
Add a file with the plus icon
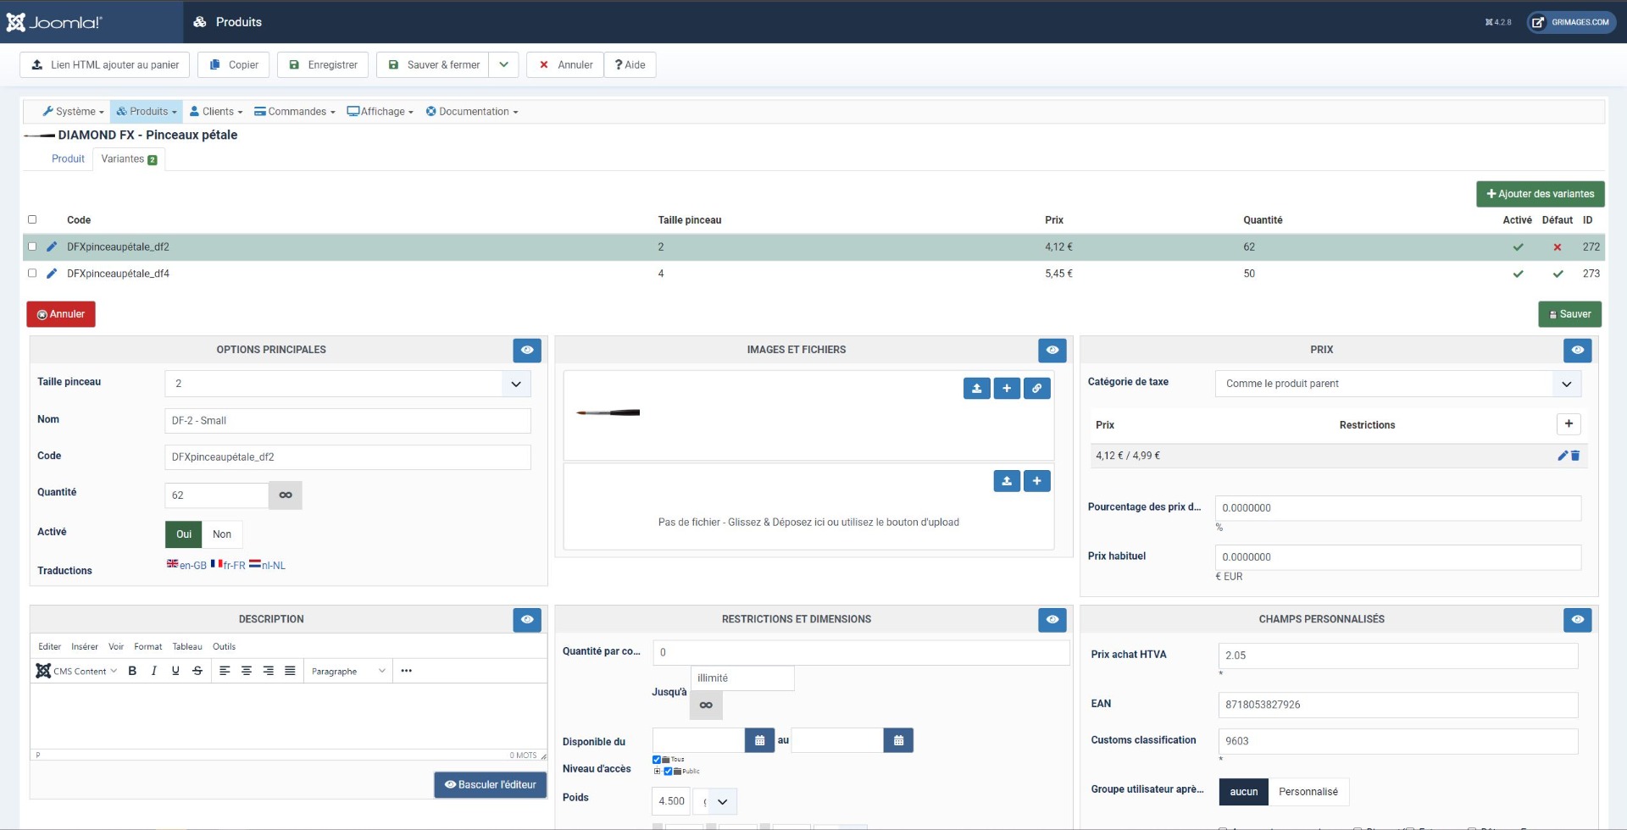(1037, 481)
